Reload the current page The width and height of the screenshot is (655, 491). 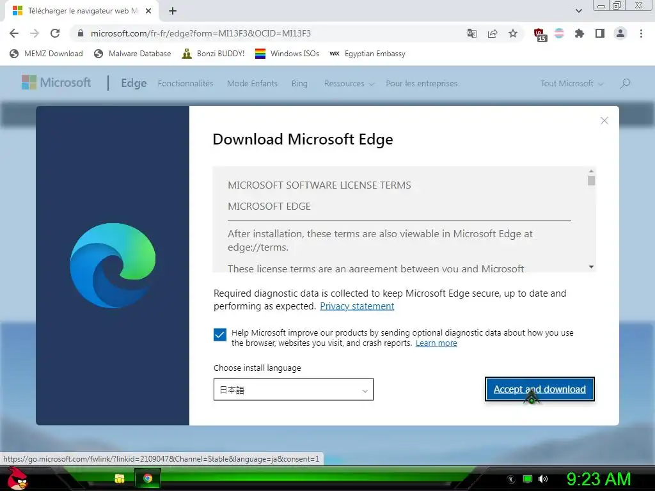55,33
